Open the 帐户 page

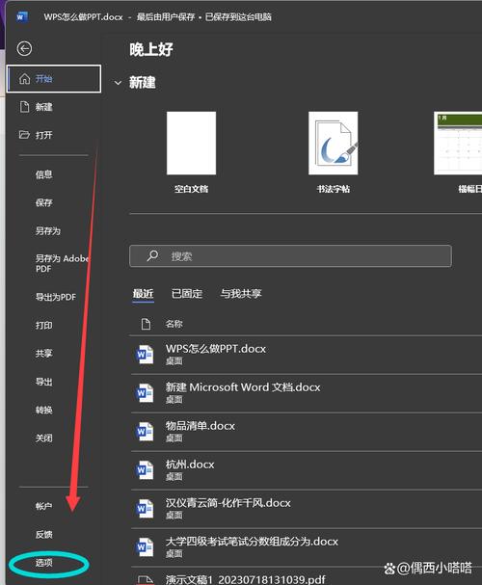pos(44,506)
